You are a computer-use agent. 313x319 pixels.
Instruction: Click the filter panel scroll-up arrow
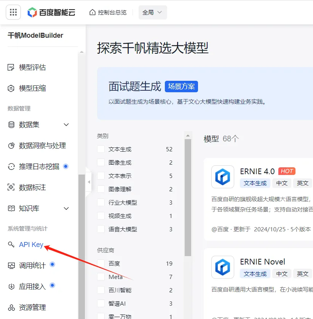[188, 136]
